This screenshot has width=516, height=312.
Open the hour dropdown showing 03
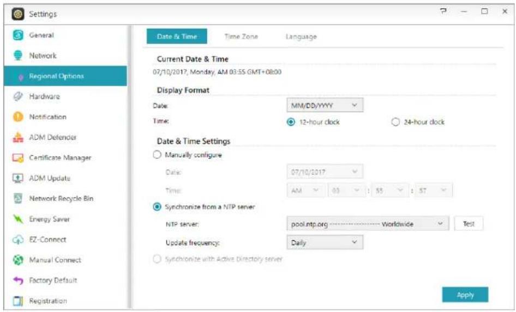pyautogui.click(x=346, y=190)
